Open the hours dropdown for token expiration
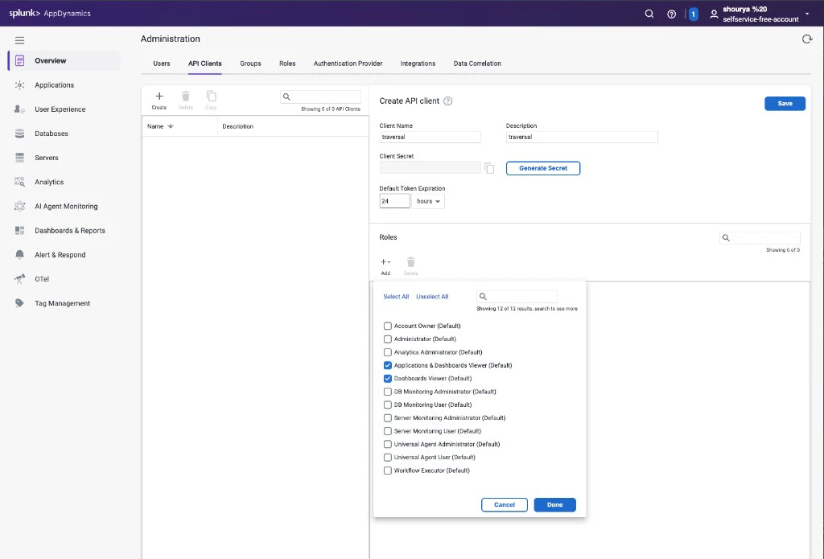 429,200
